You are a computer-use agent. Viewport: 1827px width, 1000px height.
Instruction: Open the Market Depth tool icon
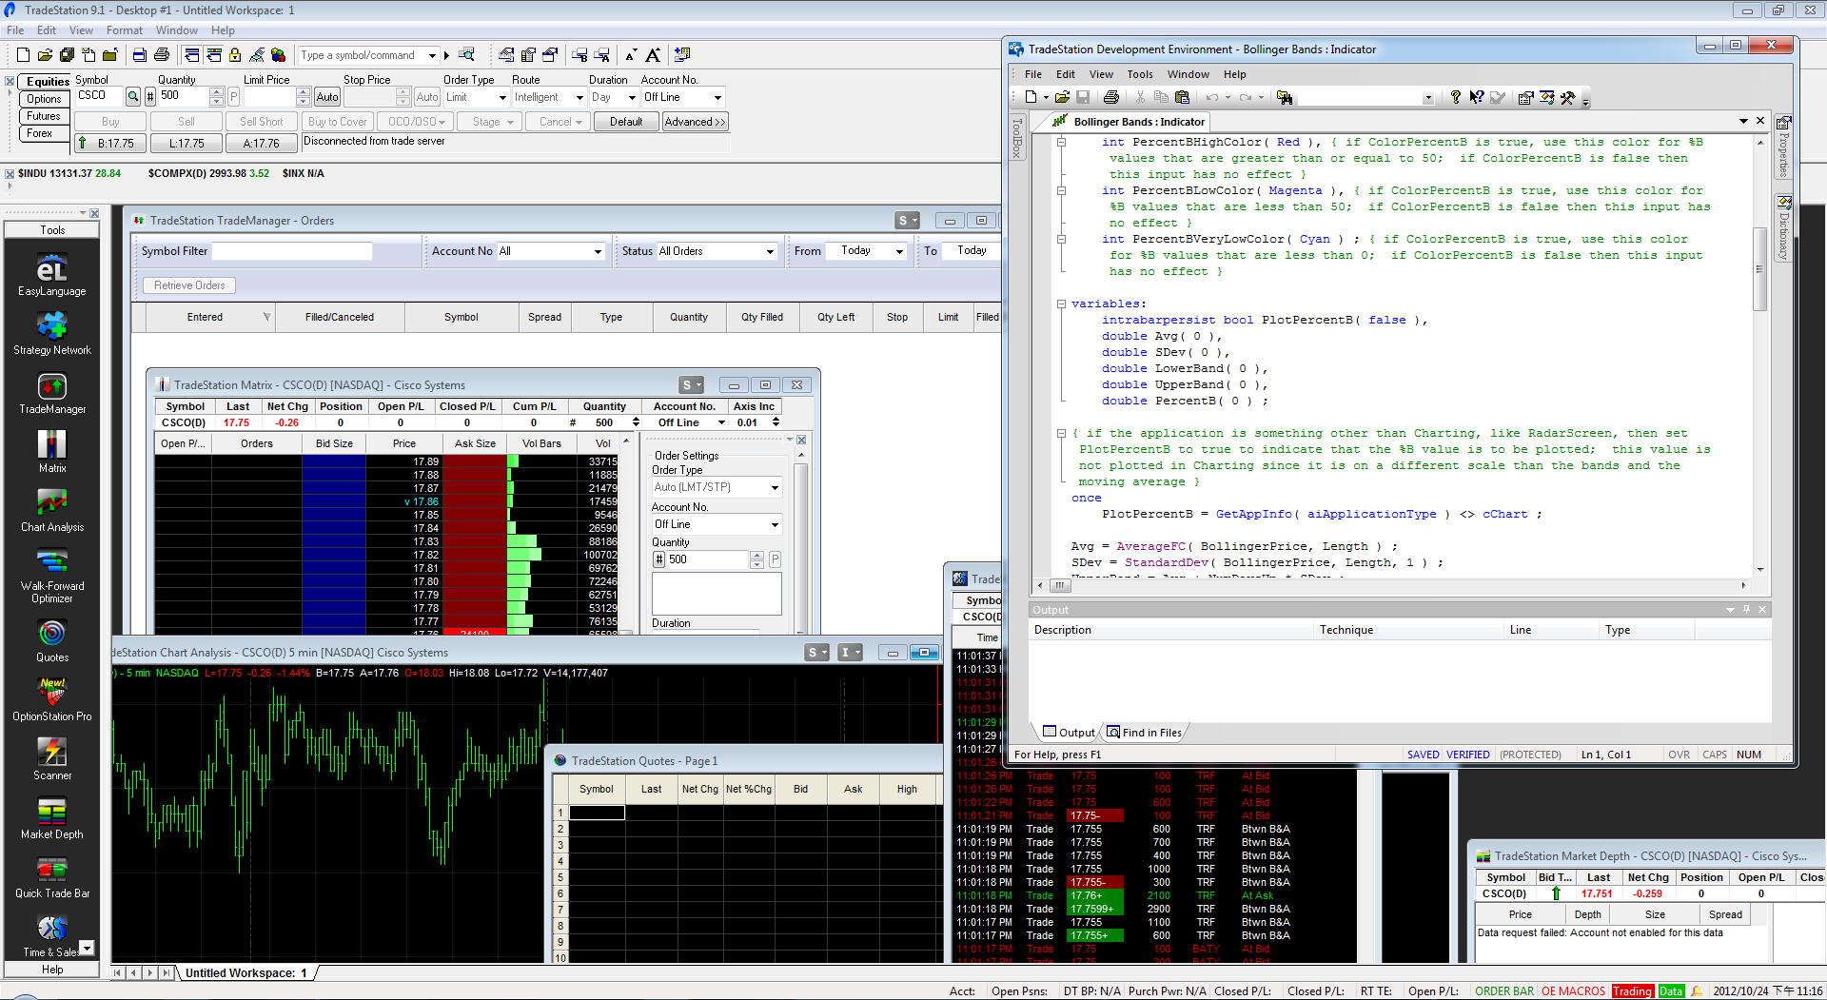52,817
